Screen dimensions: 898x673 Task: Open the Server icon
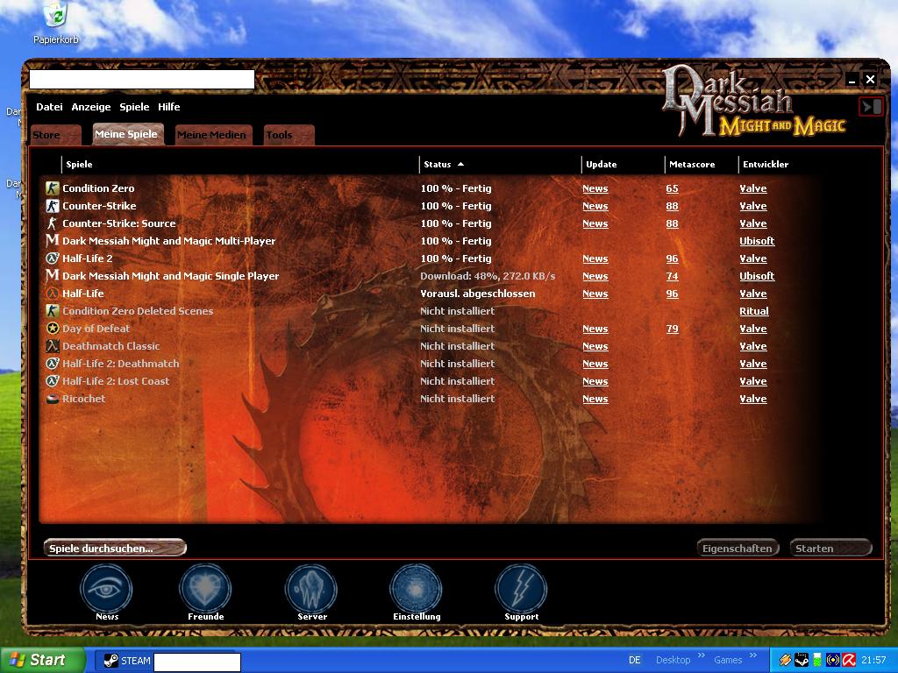tap(311, 590)
